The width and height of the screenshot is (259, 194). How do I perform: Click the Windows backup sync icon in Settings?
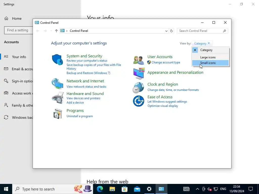point(6,117)
